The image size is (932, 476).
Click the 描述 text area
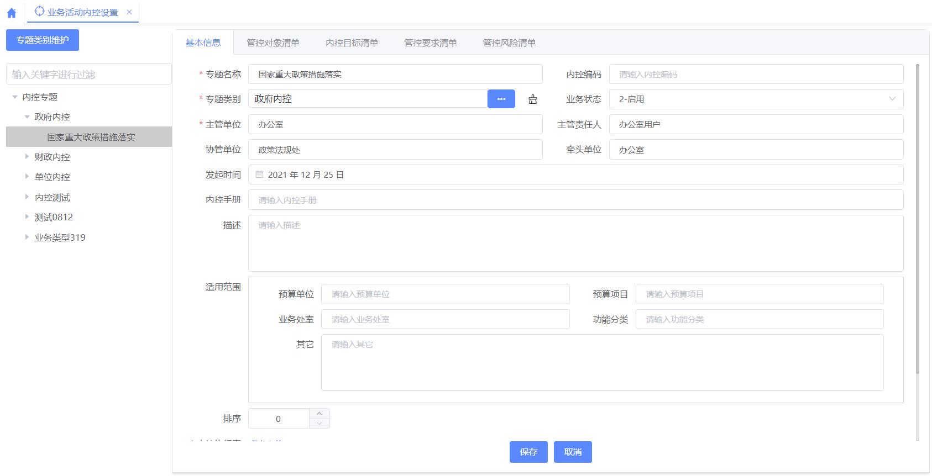pos(576,243)
